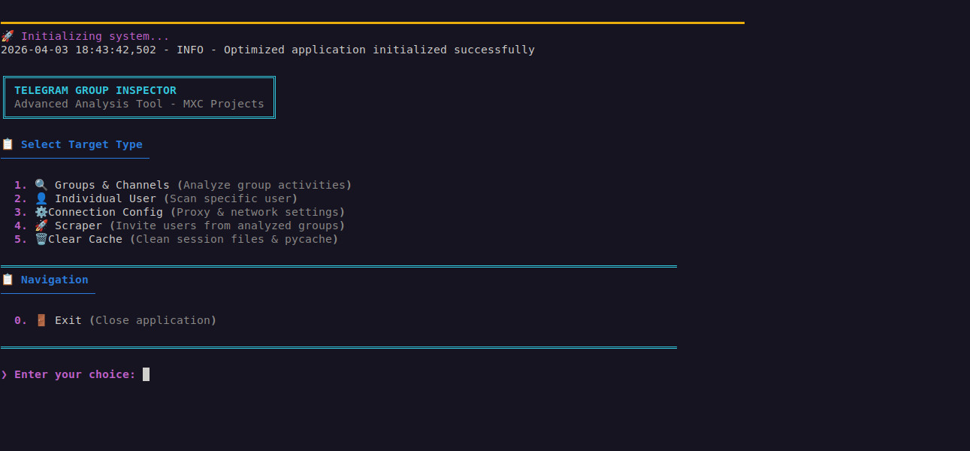This screenshot has height=451, width=970.
Task: Click the gear icon next to Connection Config
Action: click(x=41, y=212)
